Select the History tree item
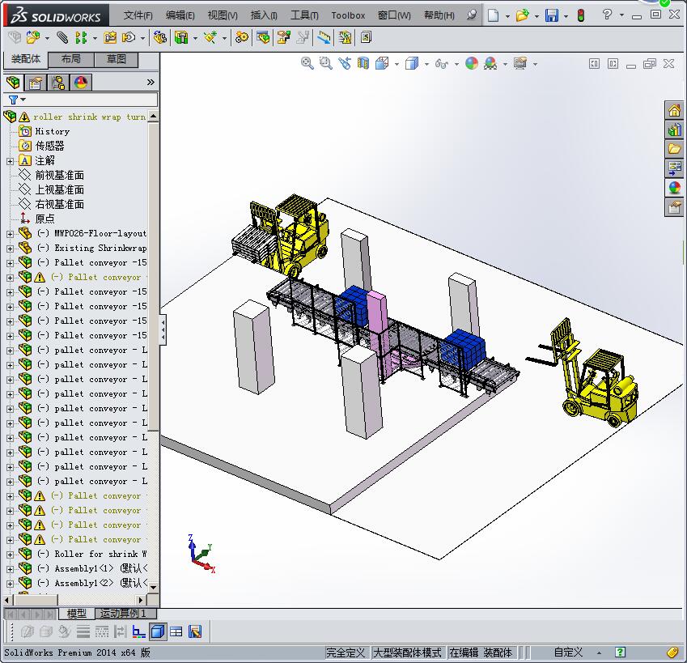Screen dimensions: 687x663 pos(52,131)
